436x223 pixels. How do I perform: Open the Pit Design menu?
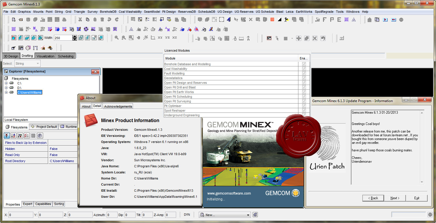coord(169,12)
